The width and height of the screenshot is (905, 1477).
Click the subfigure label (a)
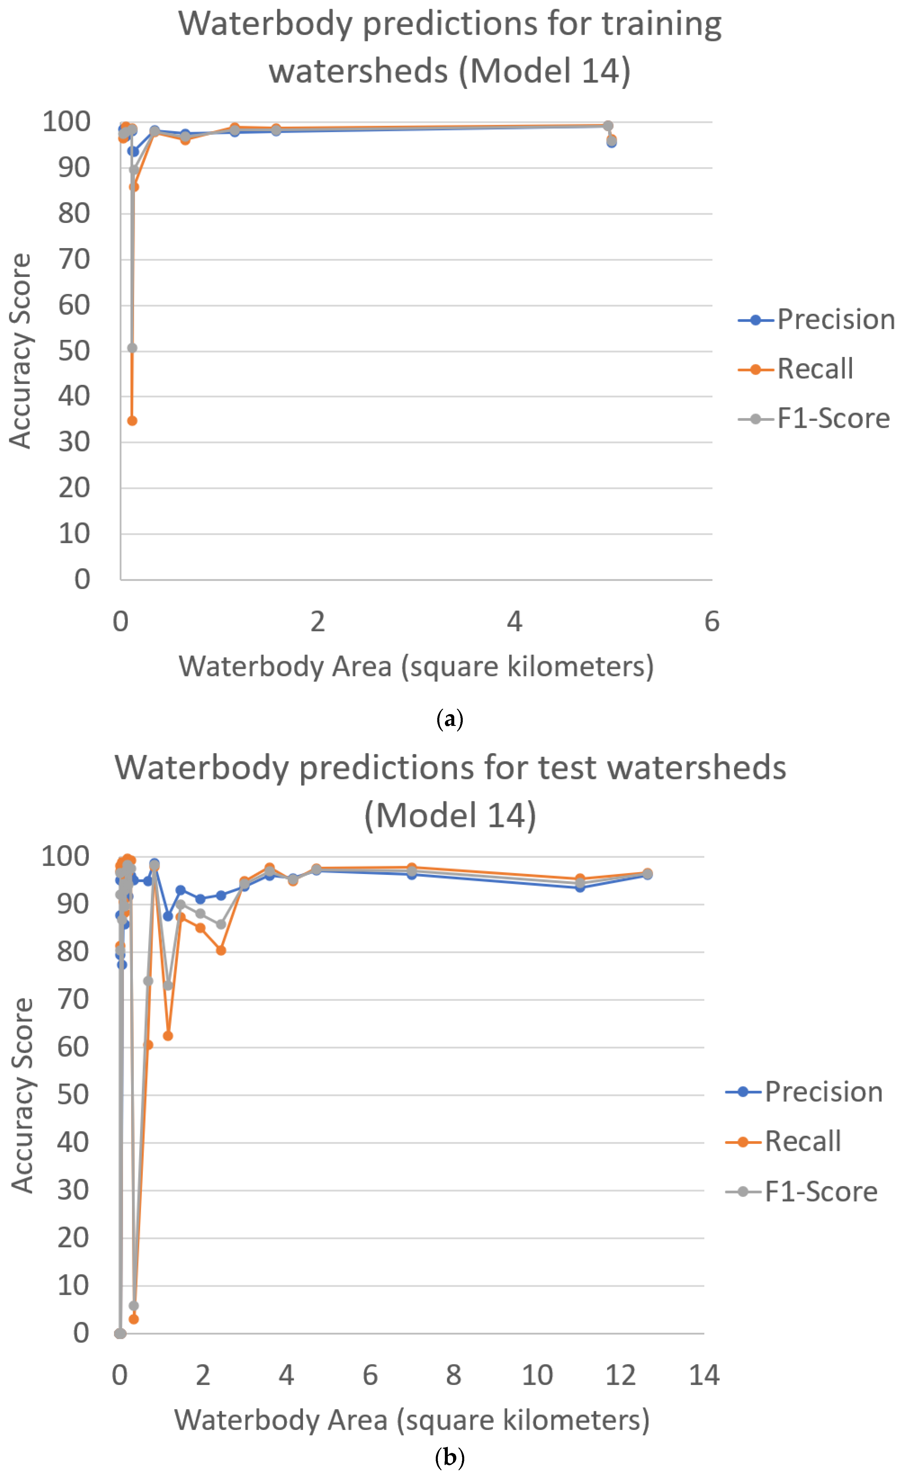[x=450, y=719]
